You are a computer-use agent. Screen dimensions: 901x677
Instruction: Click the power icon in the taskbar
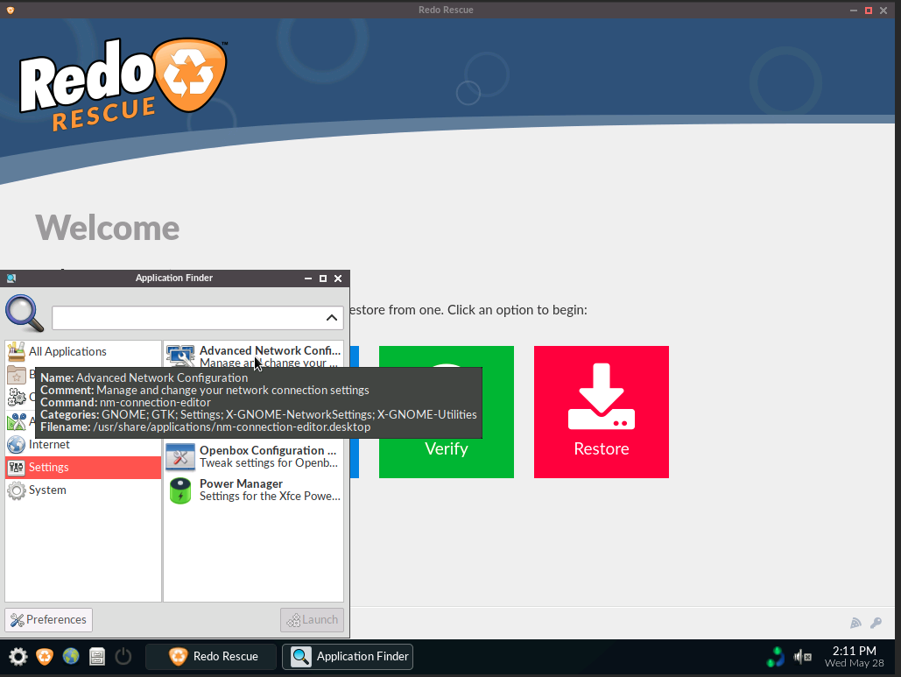click(123, 656)
